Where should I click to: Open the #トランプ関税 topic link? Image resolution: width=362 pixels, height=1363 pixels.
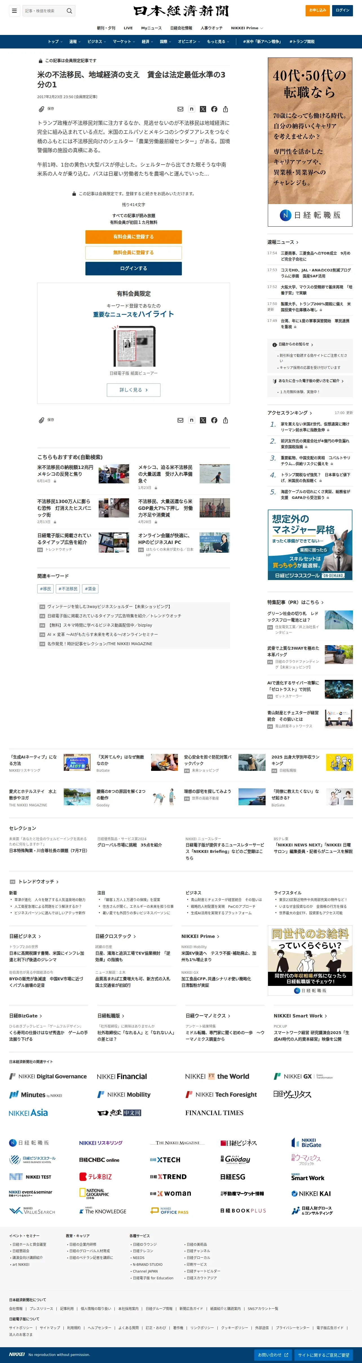302,41
